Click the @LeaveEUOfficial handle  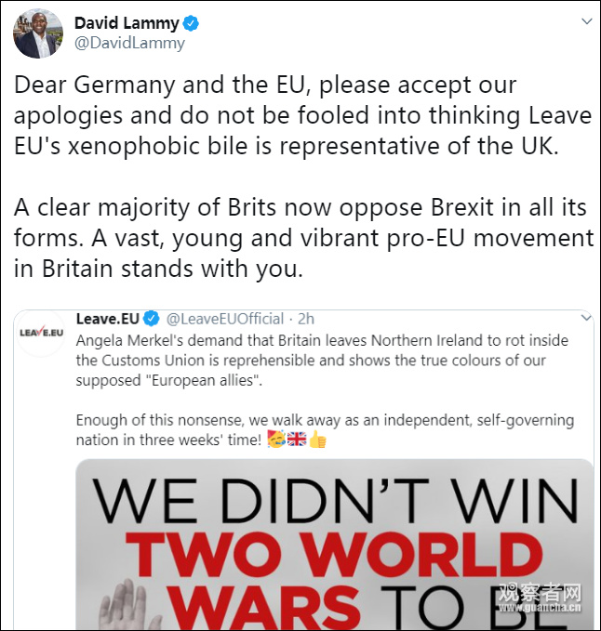pos(224,321)
